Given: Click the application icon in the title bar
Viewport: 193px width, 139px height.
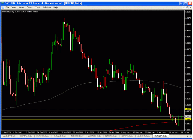Looking at the screenshot, I should pyautogui.click(x=2, y=3).
